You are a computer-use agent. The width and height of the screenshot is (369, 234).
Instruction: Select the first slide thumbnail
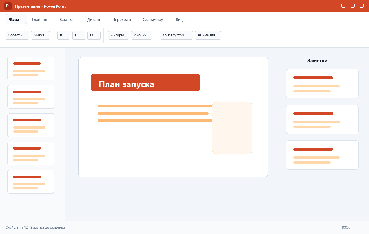coord(30,68)
